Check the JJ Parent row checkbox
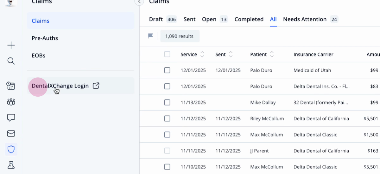This screenshot has height=174, width=380. [167, 151]
